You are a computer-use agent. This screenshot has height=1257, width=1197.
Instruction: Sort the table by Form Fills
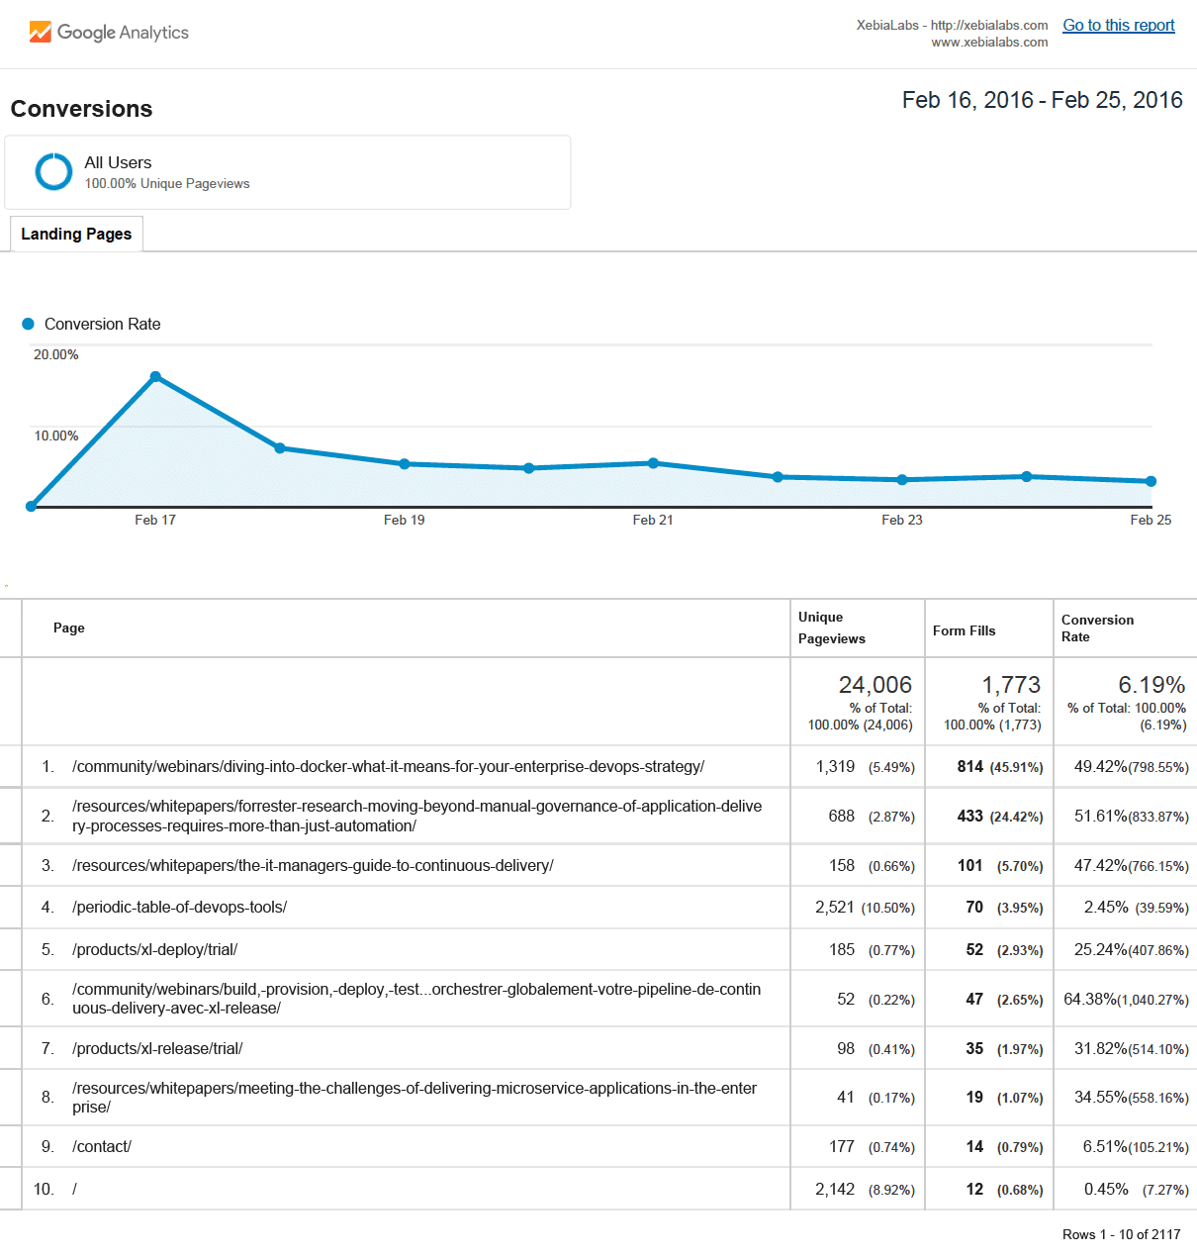964,629
